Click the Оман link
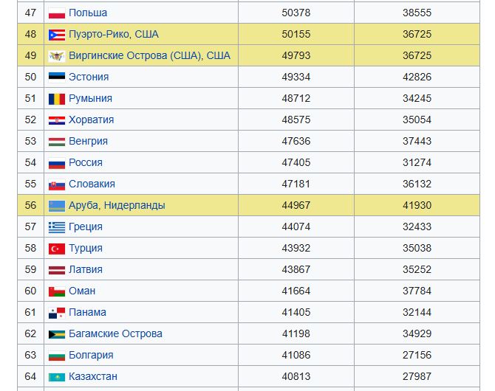The height and width of the screenshot is (391, 495). [82, 291]
